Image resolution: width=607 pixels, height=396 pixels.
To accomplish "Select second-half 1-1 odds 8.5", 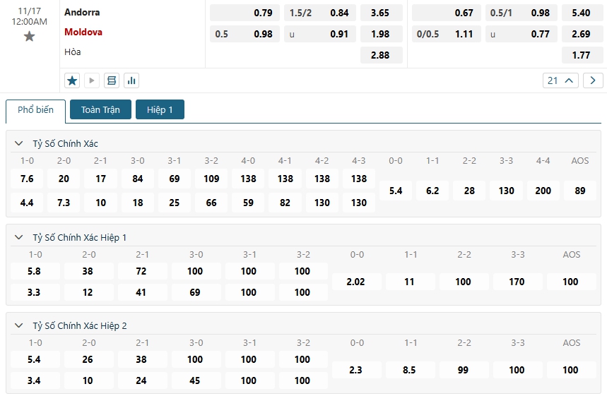I will (x=410, y=370).
